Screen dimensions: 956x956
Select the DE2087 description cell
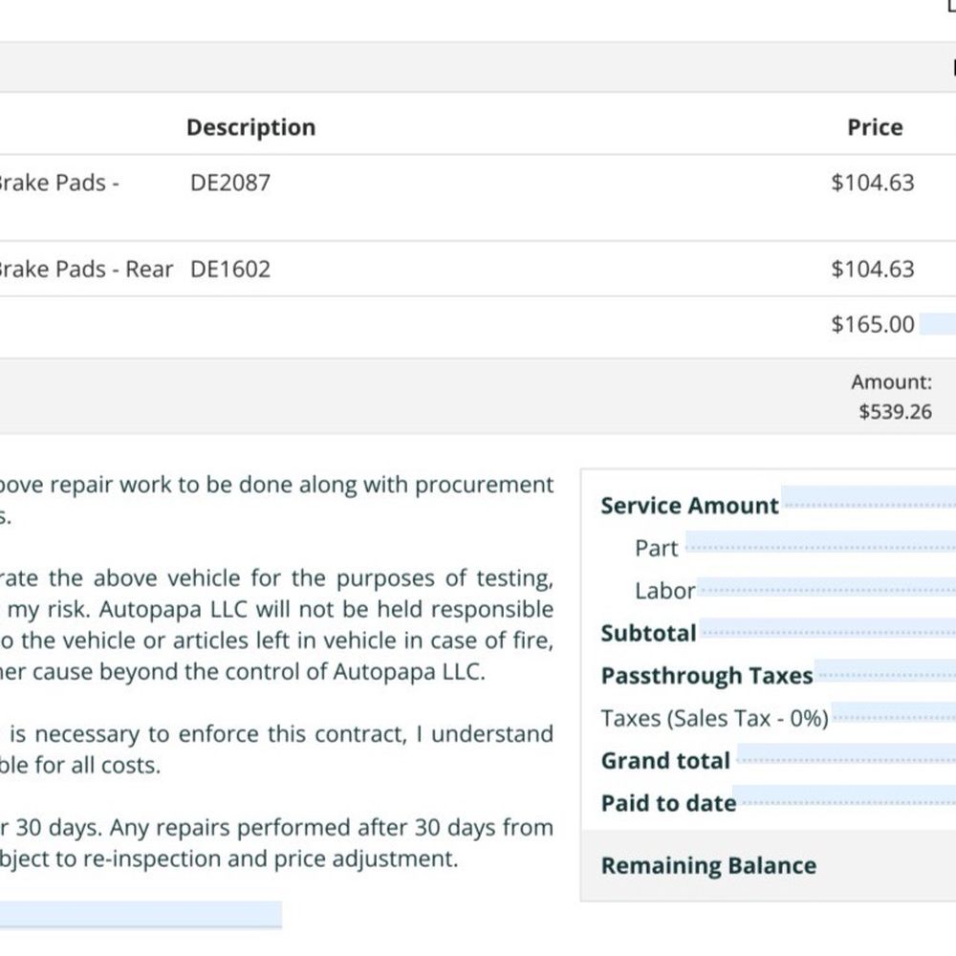tap(229, 183)
